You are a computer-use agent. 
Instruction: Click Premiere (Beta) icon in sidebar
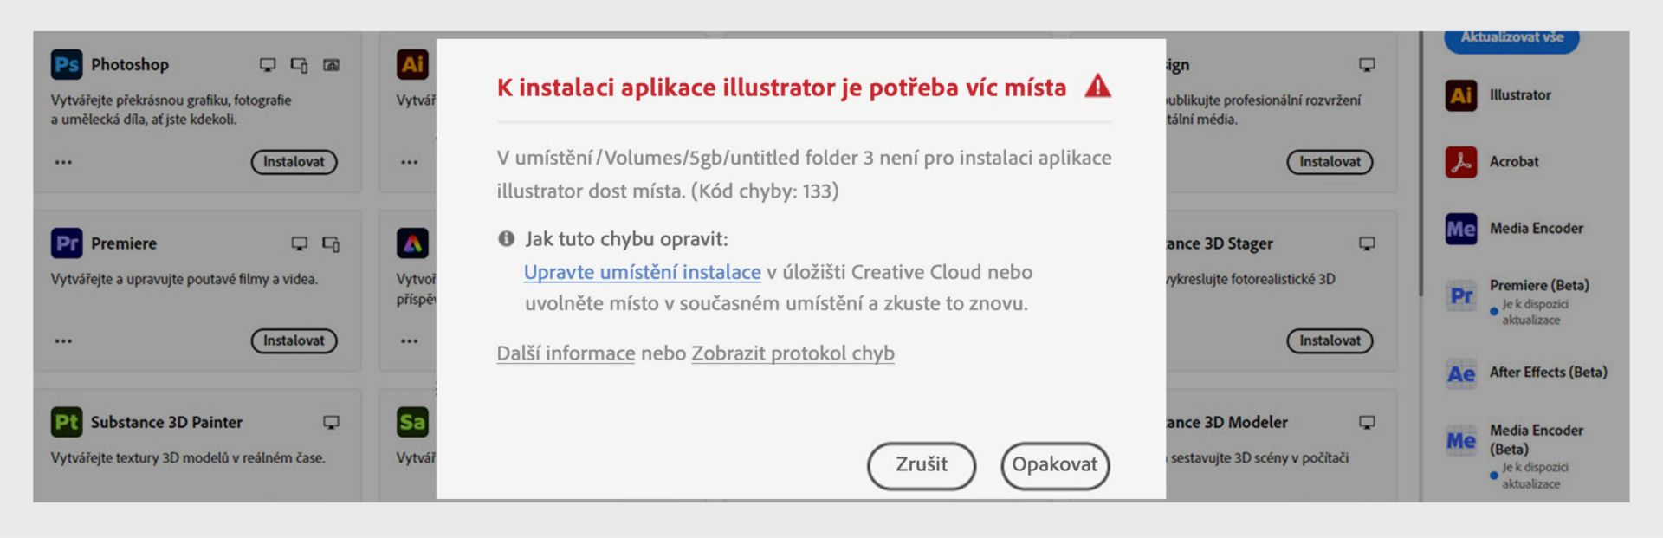(x=1461, y=296)
